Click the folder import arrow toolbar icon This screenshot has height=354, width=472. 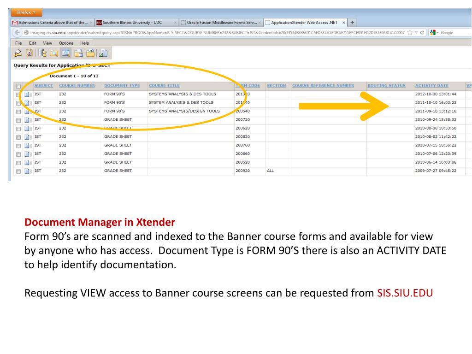[x=90, y=53]
